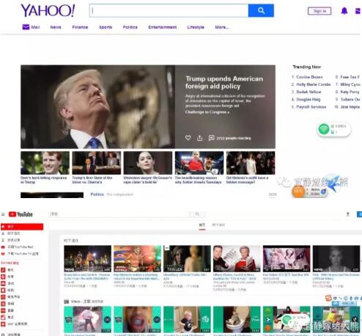
Task: Open comments on the featured Trump story
Action: (x=212, y=138)
